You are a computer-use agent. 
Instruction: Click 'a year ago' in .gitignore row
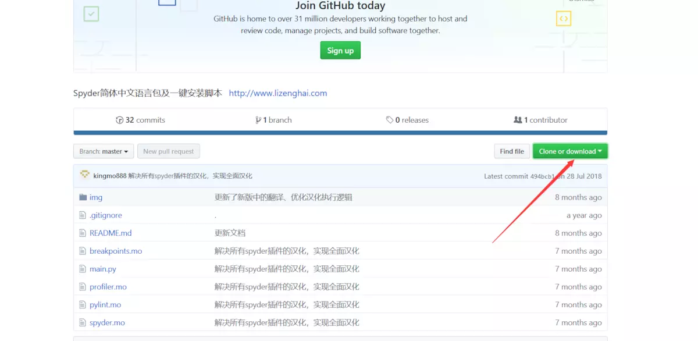point(584,215)
